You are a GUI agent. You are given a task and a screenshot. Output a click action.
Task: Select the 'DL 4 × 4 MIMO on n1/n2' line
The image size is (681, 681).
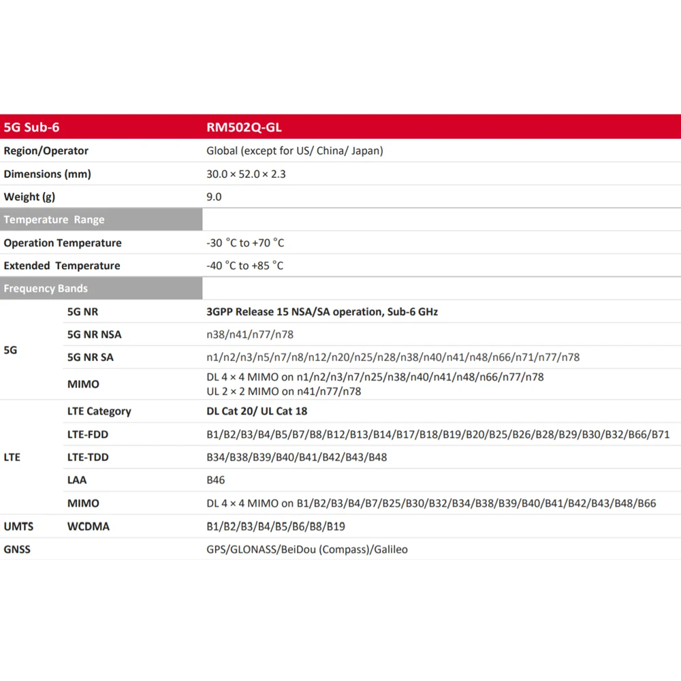375,377
